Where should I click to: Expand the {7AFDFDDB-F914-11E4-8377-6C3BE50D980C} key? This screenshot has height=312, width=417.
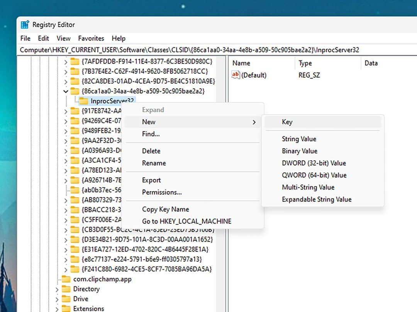(x=66, y=62)
